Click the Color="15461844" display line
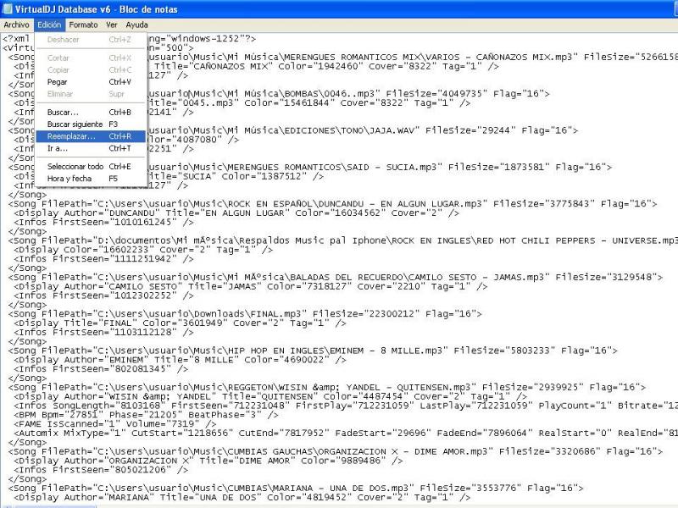The height and width of the screenshot is (508, 678). [308, 103]
